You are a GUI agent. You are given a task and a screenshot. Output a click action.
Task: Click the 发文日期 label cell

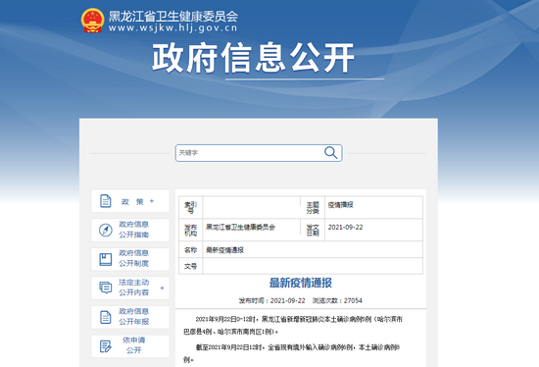pos(313,230)
